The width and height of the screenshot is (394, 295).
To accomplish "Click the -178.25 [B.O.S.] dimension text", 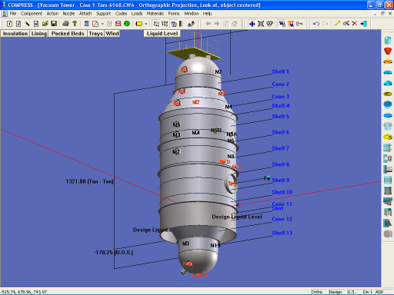I will pos(114,253).
